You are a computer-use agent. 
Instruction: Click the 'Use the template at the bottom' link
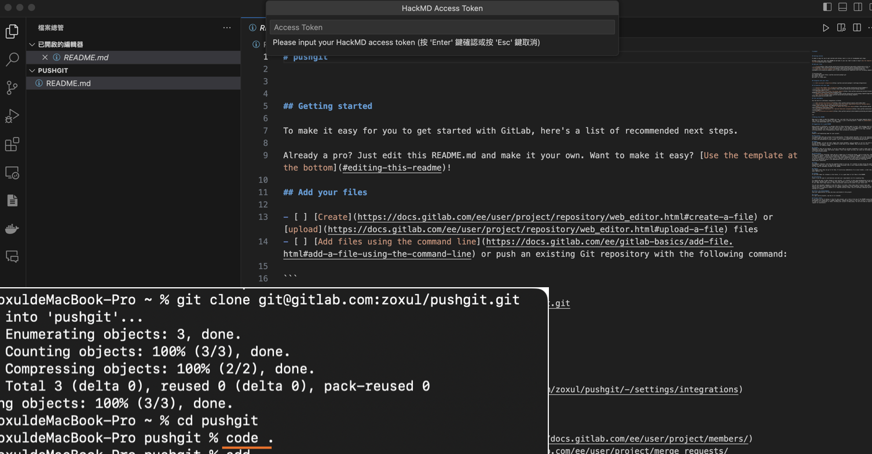click(x=750, y=155)
